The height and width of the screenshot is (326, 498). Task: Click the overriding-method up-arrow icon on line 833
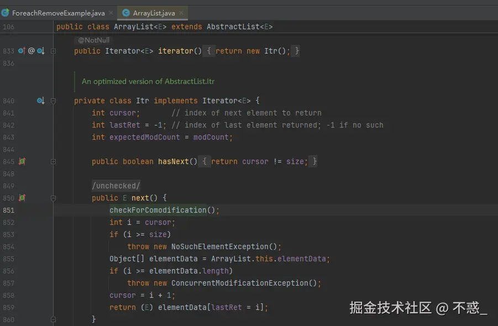pos(22,51)
